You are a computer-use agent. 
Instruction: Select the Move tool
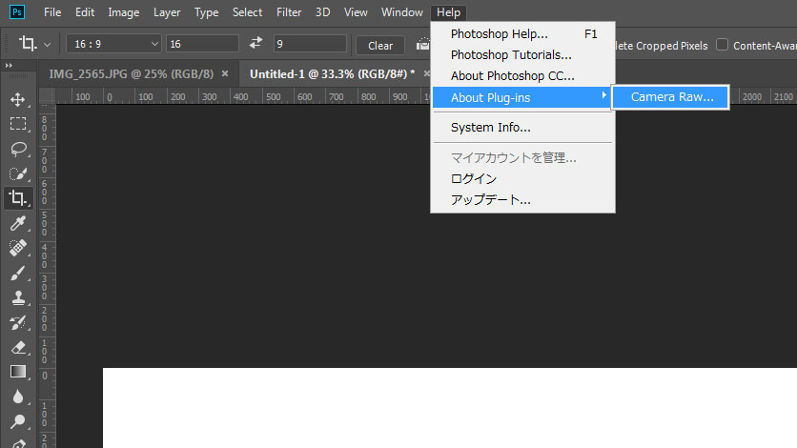coord(18,99)
